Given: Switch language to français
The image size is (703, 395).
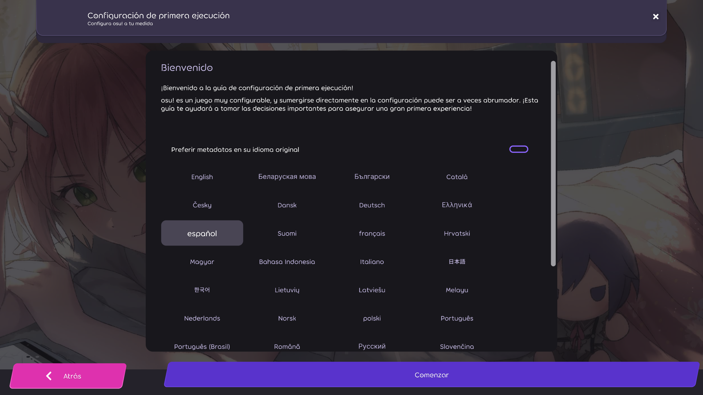Looking at the screenshot, I should 372,233.
